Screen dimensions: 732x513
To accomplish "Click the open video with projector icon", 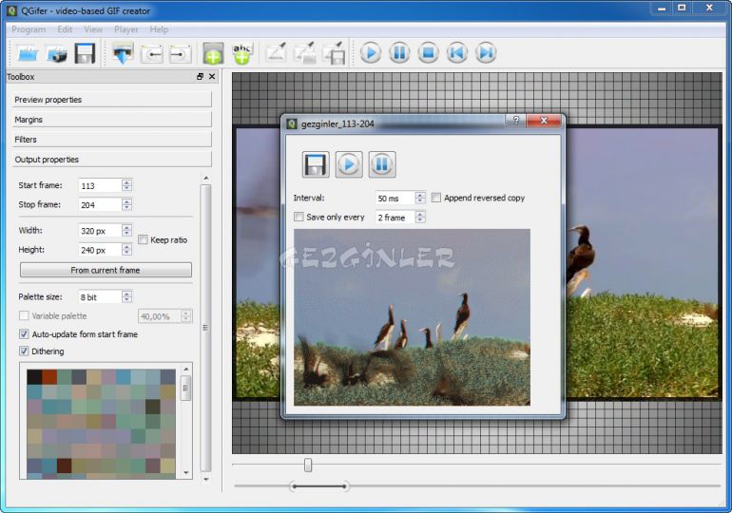I will point(56,53).
